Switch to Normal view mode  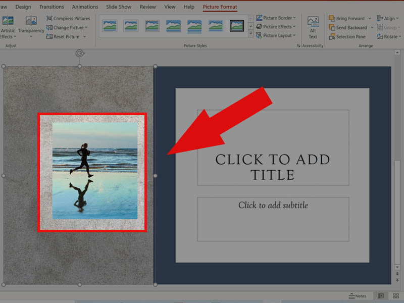tap(380, 296)
